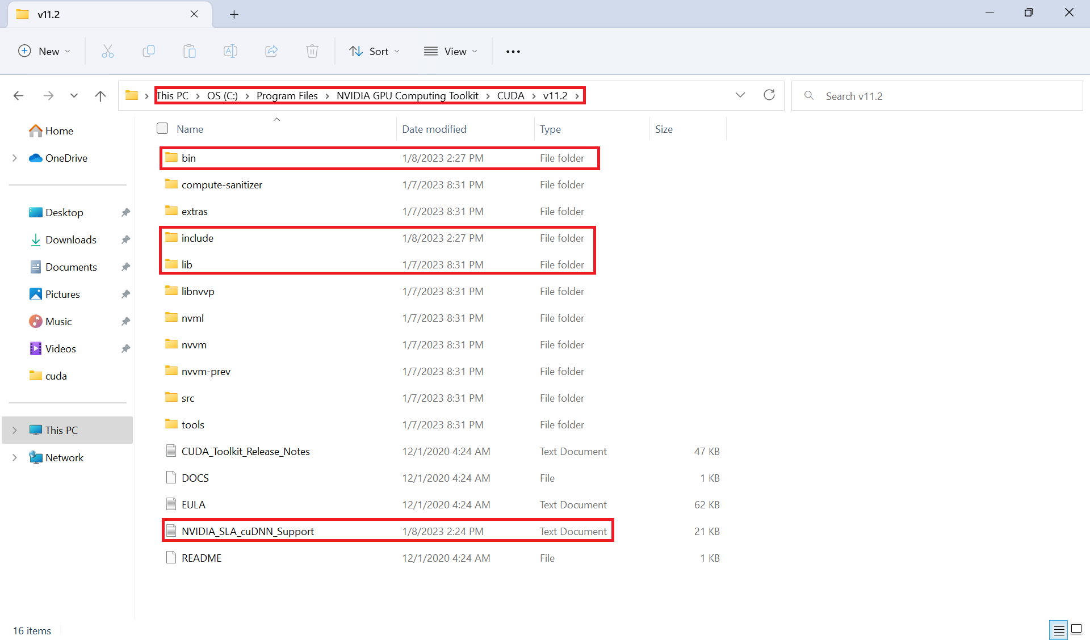Switch to details view icon in status bar

pos(1059,630)
